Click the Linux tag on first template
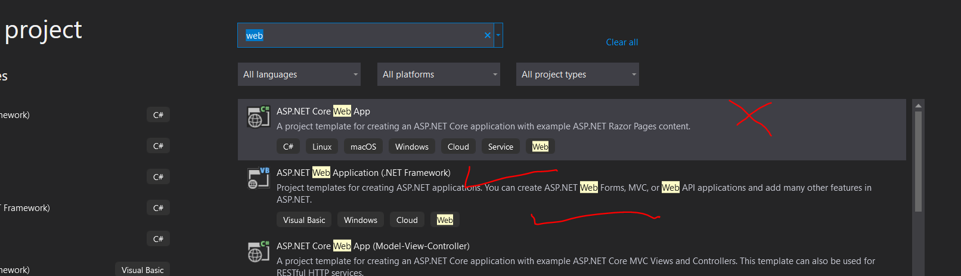Viewport: 961px width, 276px height. pyautogui.click(x=322, y=147)
